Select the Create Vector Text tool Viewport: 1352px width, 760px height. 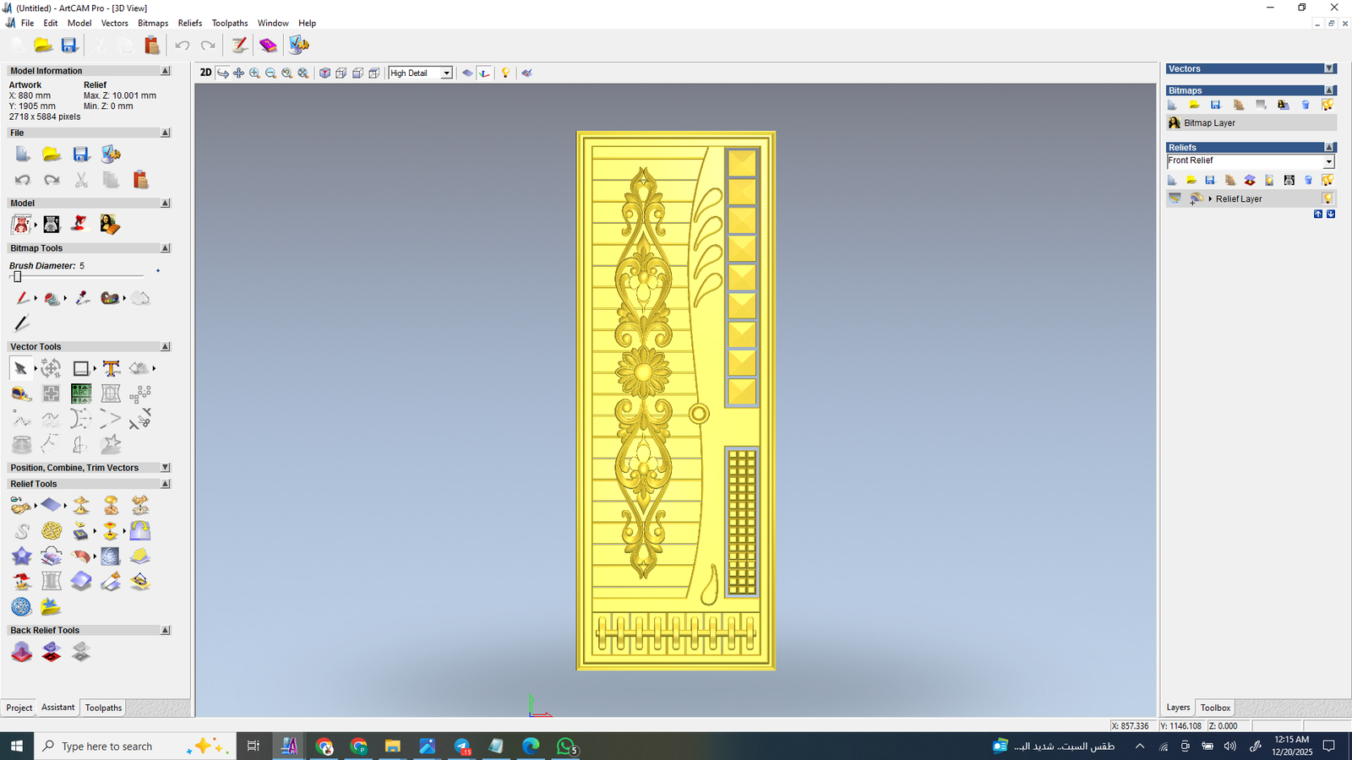[111, 368]
